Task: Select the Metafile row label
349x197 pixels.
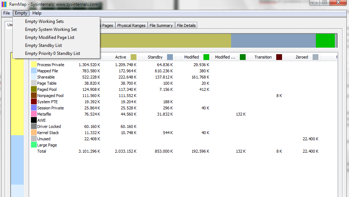Action: 44,114
